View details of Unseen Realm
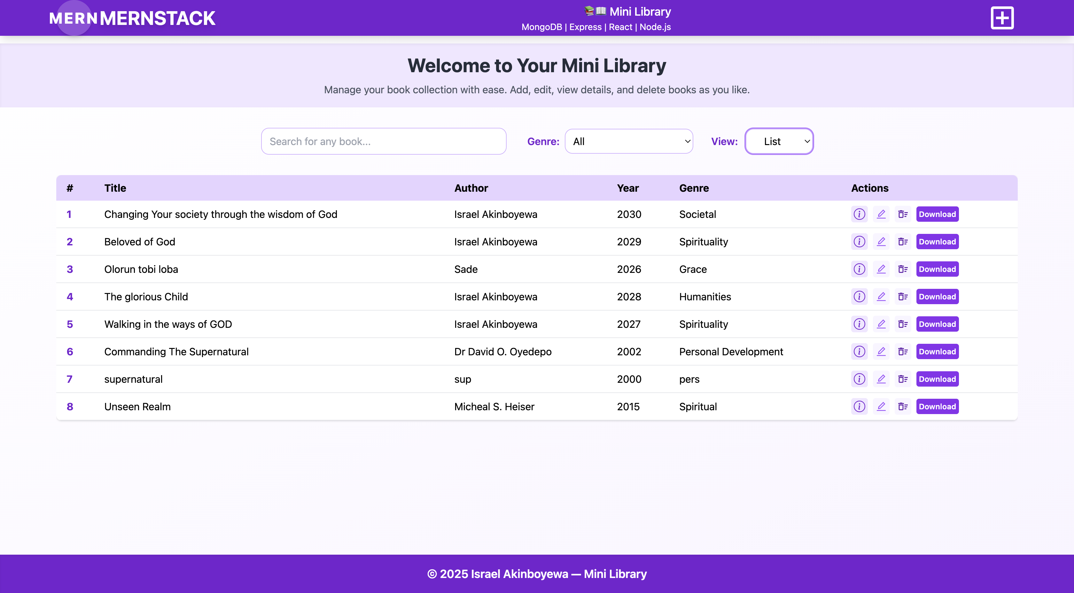1074x593 pixels. tap(859, 407)
